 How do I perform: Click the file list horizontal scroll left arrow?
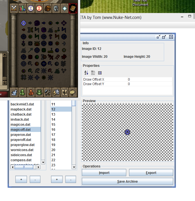click(13, 167)
